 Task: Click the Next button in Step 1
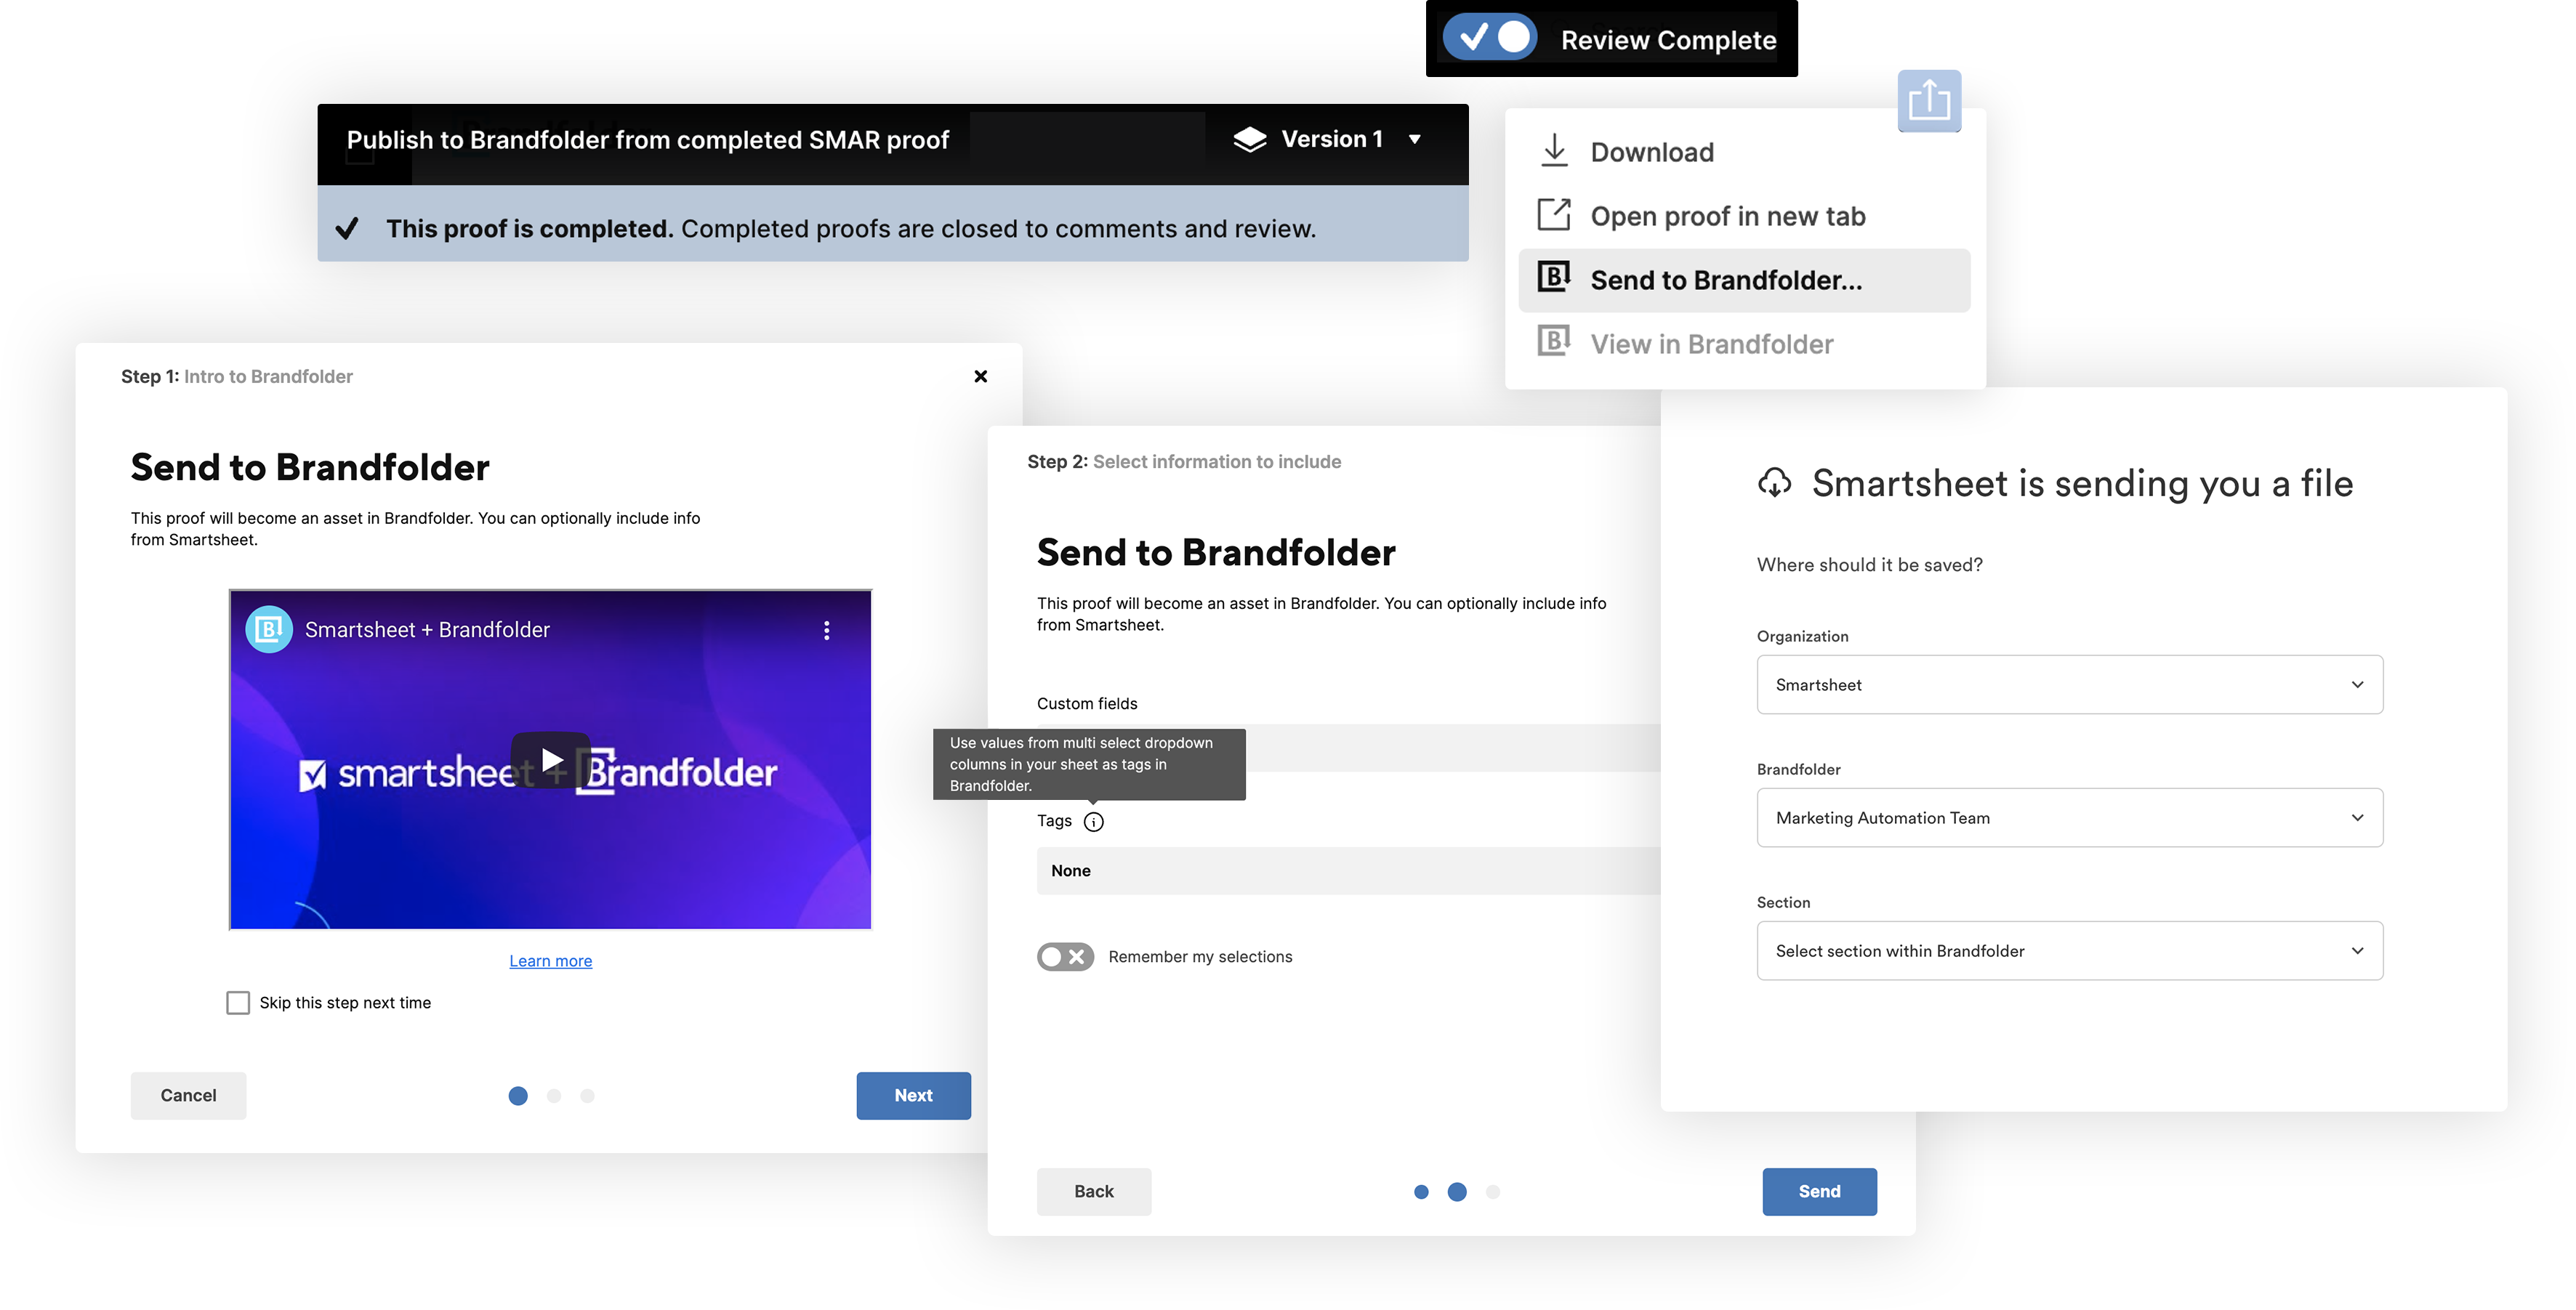click(x=914, y=1094)
